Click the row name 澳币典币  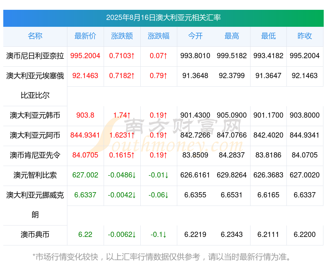coord(35,235)
